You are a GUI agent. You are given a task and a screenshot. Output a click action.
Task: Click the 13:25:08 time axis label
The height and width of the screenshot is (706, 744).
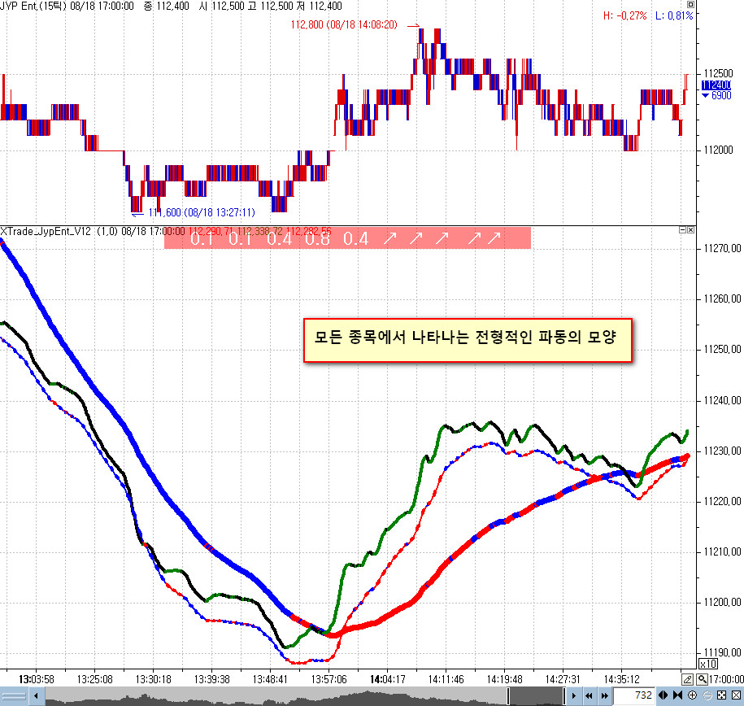click(x=95, y=679)
